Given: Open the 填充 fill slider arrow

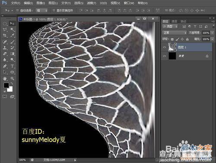Looking at the screenshot, I should coord(212,39).
